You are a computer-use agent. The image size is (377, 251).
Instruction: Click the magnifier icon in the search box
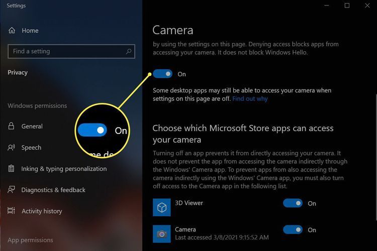(129, 51)
